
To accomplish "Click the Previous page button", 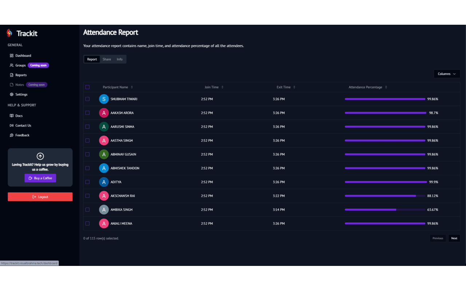I will (x=438, y=238).
